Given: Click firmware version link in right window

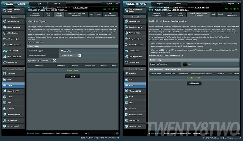Looking at the screenshot, I should click(202, 8).
